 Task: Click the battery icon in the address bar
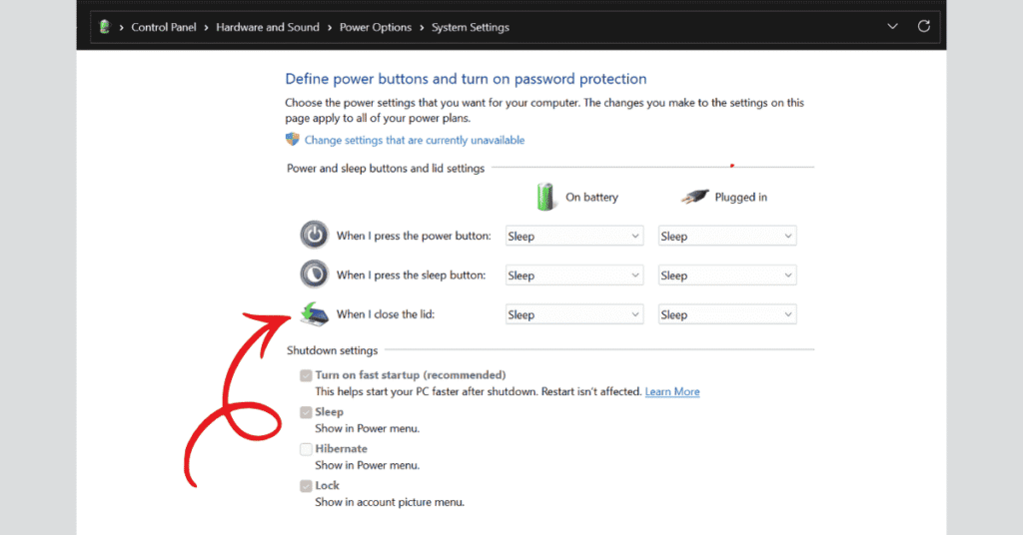104,27
